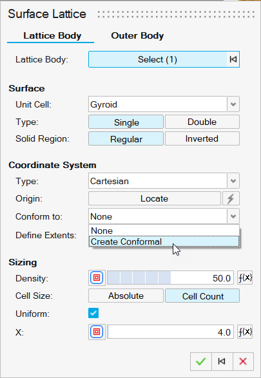Confirm with the green checkmark button
The width and height of the screenshot is (261, 378).
coord(200,361)
